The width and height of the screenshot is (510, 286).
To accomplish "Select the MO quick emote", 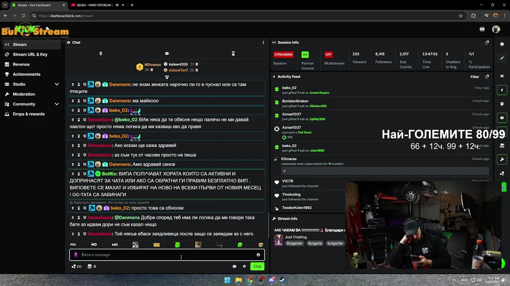I will [x=115, y=245].
